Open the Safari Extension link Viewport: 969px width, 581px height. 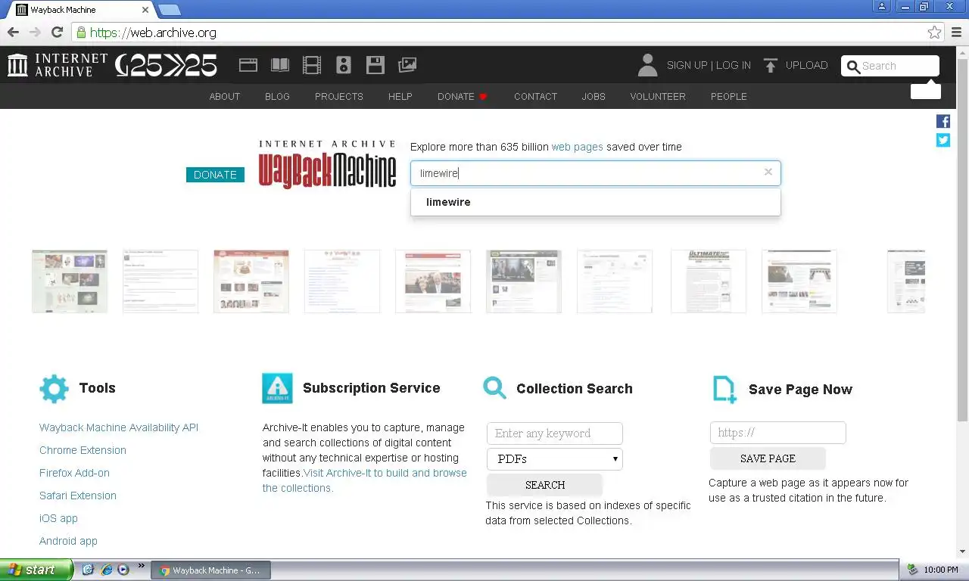pos(78,496)
